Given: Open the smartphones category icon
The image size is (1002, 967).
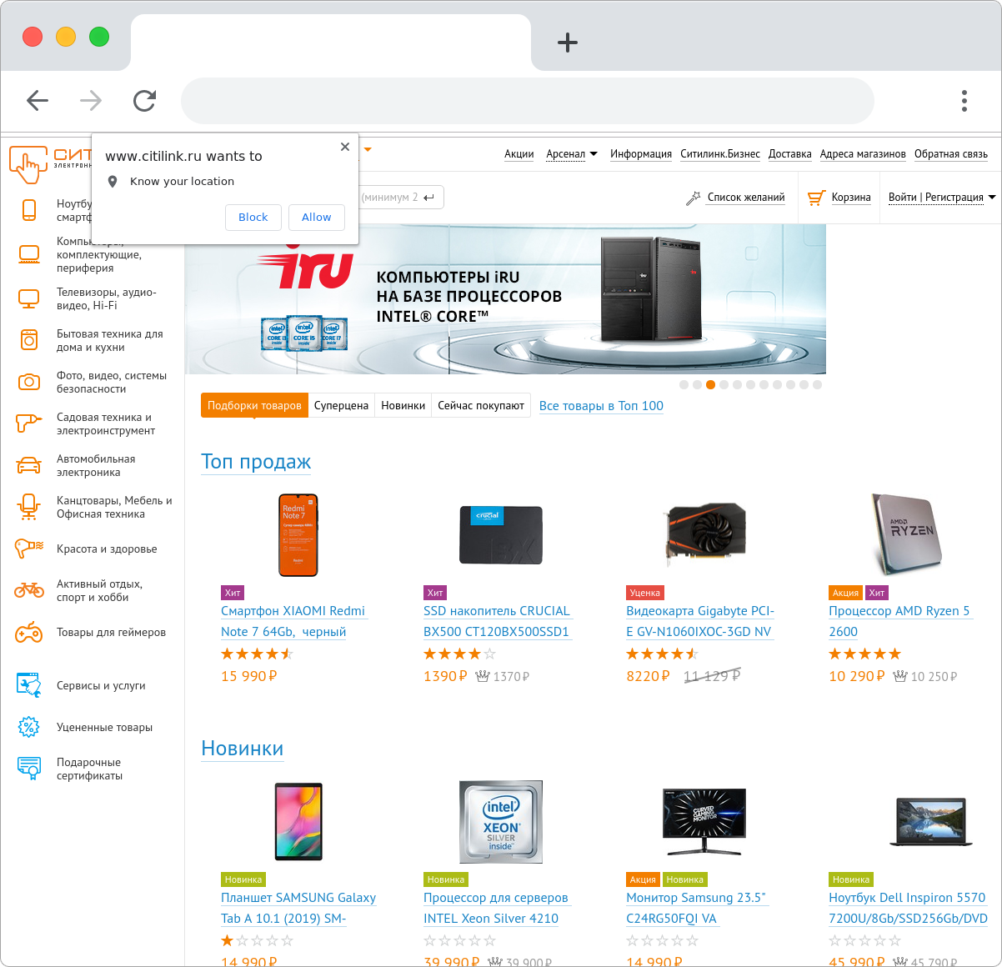Looking at the screenshot, I should 29,210.
